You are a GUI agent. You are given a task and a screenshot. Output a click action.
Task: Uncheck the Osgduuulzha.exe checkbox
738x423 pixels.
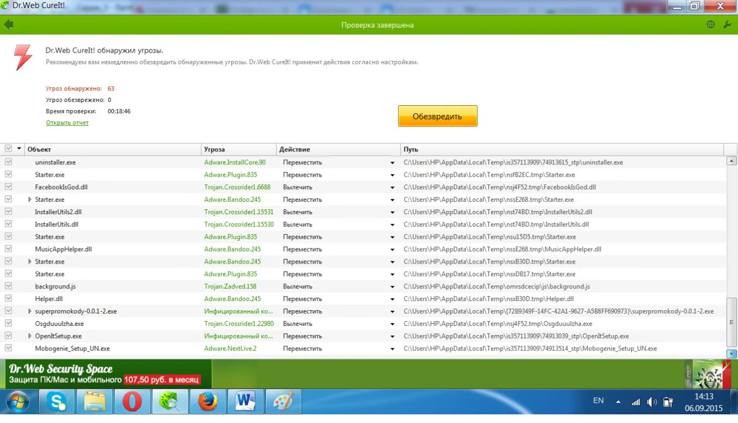pos(8,323)
